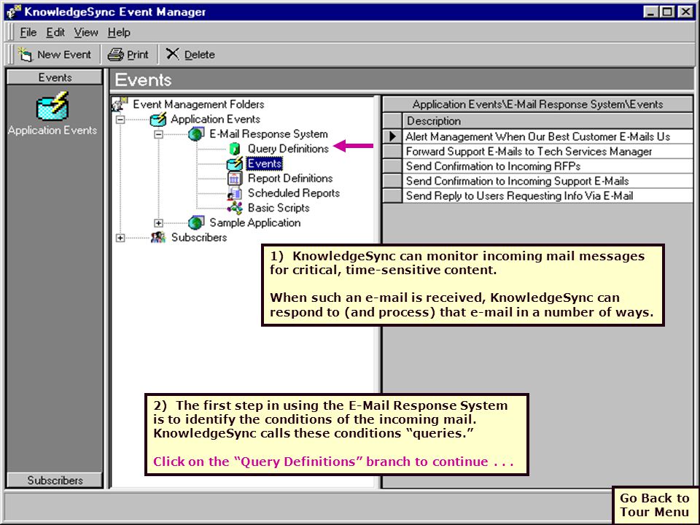
Task: Select the Query Definitions tree branch
Action: pyautogui.click(x=288, y=149)
